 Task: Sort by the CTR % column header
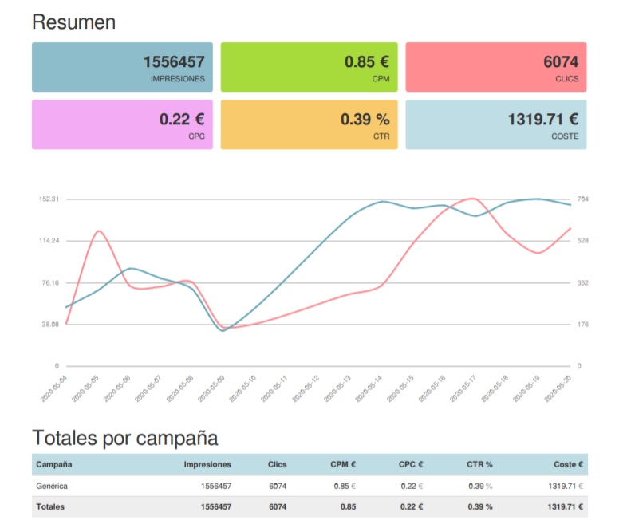pyautogui.click(x=479, y=464)
